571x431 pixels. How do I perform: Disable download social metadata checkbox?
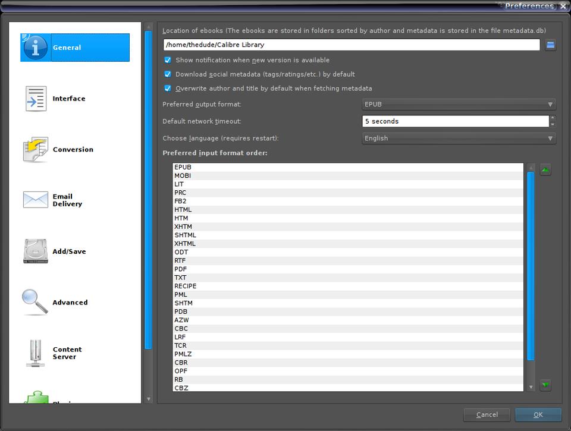[168, 74]
